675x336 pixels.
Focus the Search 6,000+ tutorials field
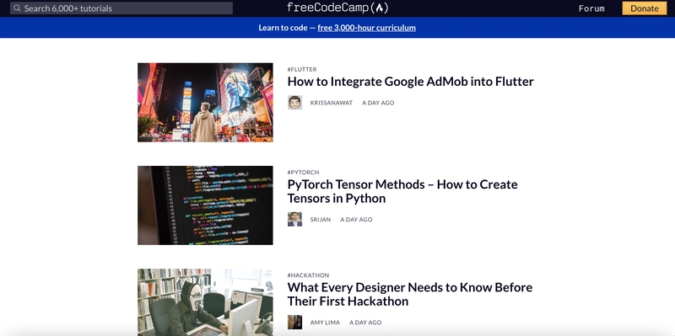tap(121, 8)
